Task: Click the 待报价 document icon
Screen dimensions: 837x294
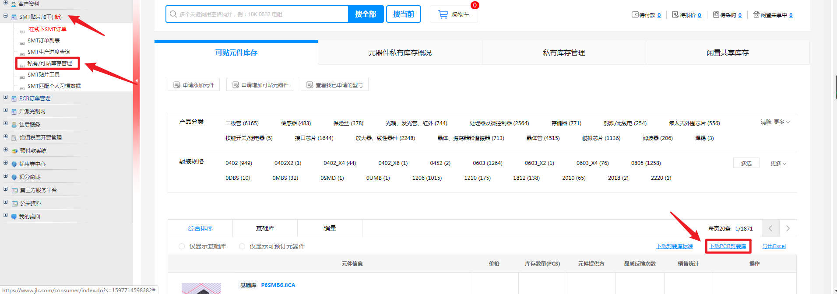Action: pyautogui.click(x=675, y=14)
